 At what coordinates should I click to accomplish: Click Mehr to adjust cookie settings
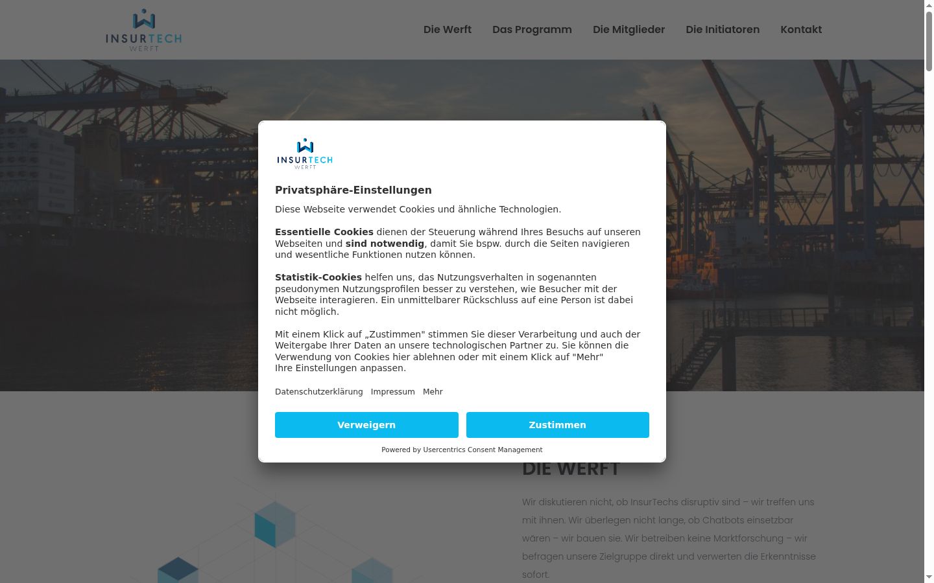click(x=433, y=392)
